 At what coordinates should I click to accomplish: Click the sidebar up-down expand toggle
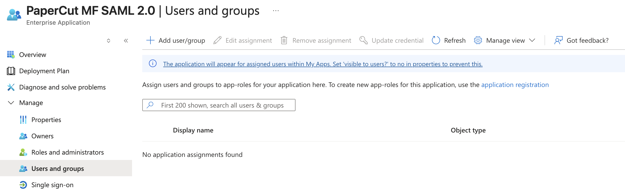point(109,40)
